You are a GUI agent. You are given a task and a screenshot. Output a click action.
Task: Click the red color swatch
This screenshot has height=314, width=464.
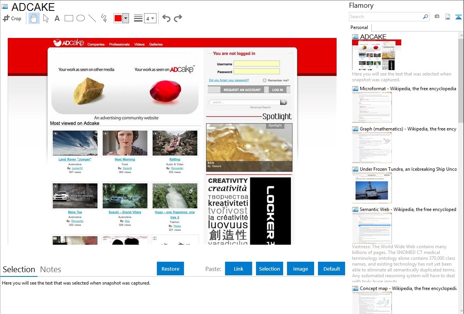118,18
